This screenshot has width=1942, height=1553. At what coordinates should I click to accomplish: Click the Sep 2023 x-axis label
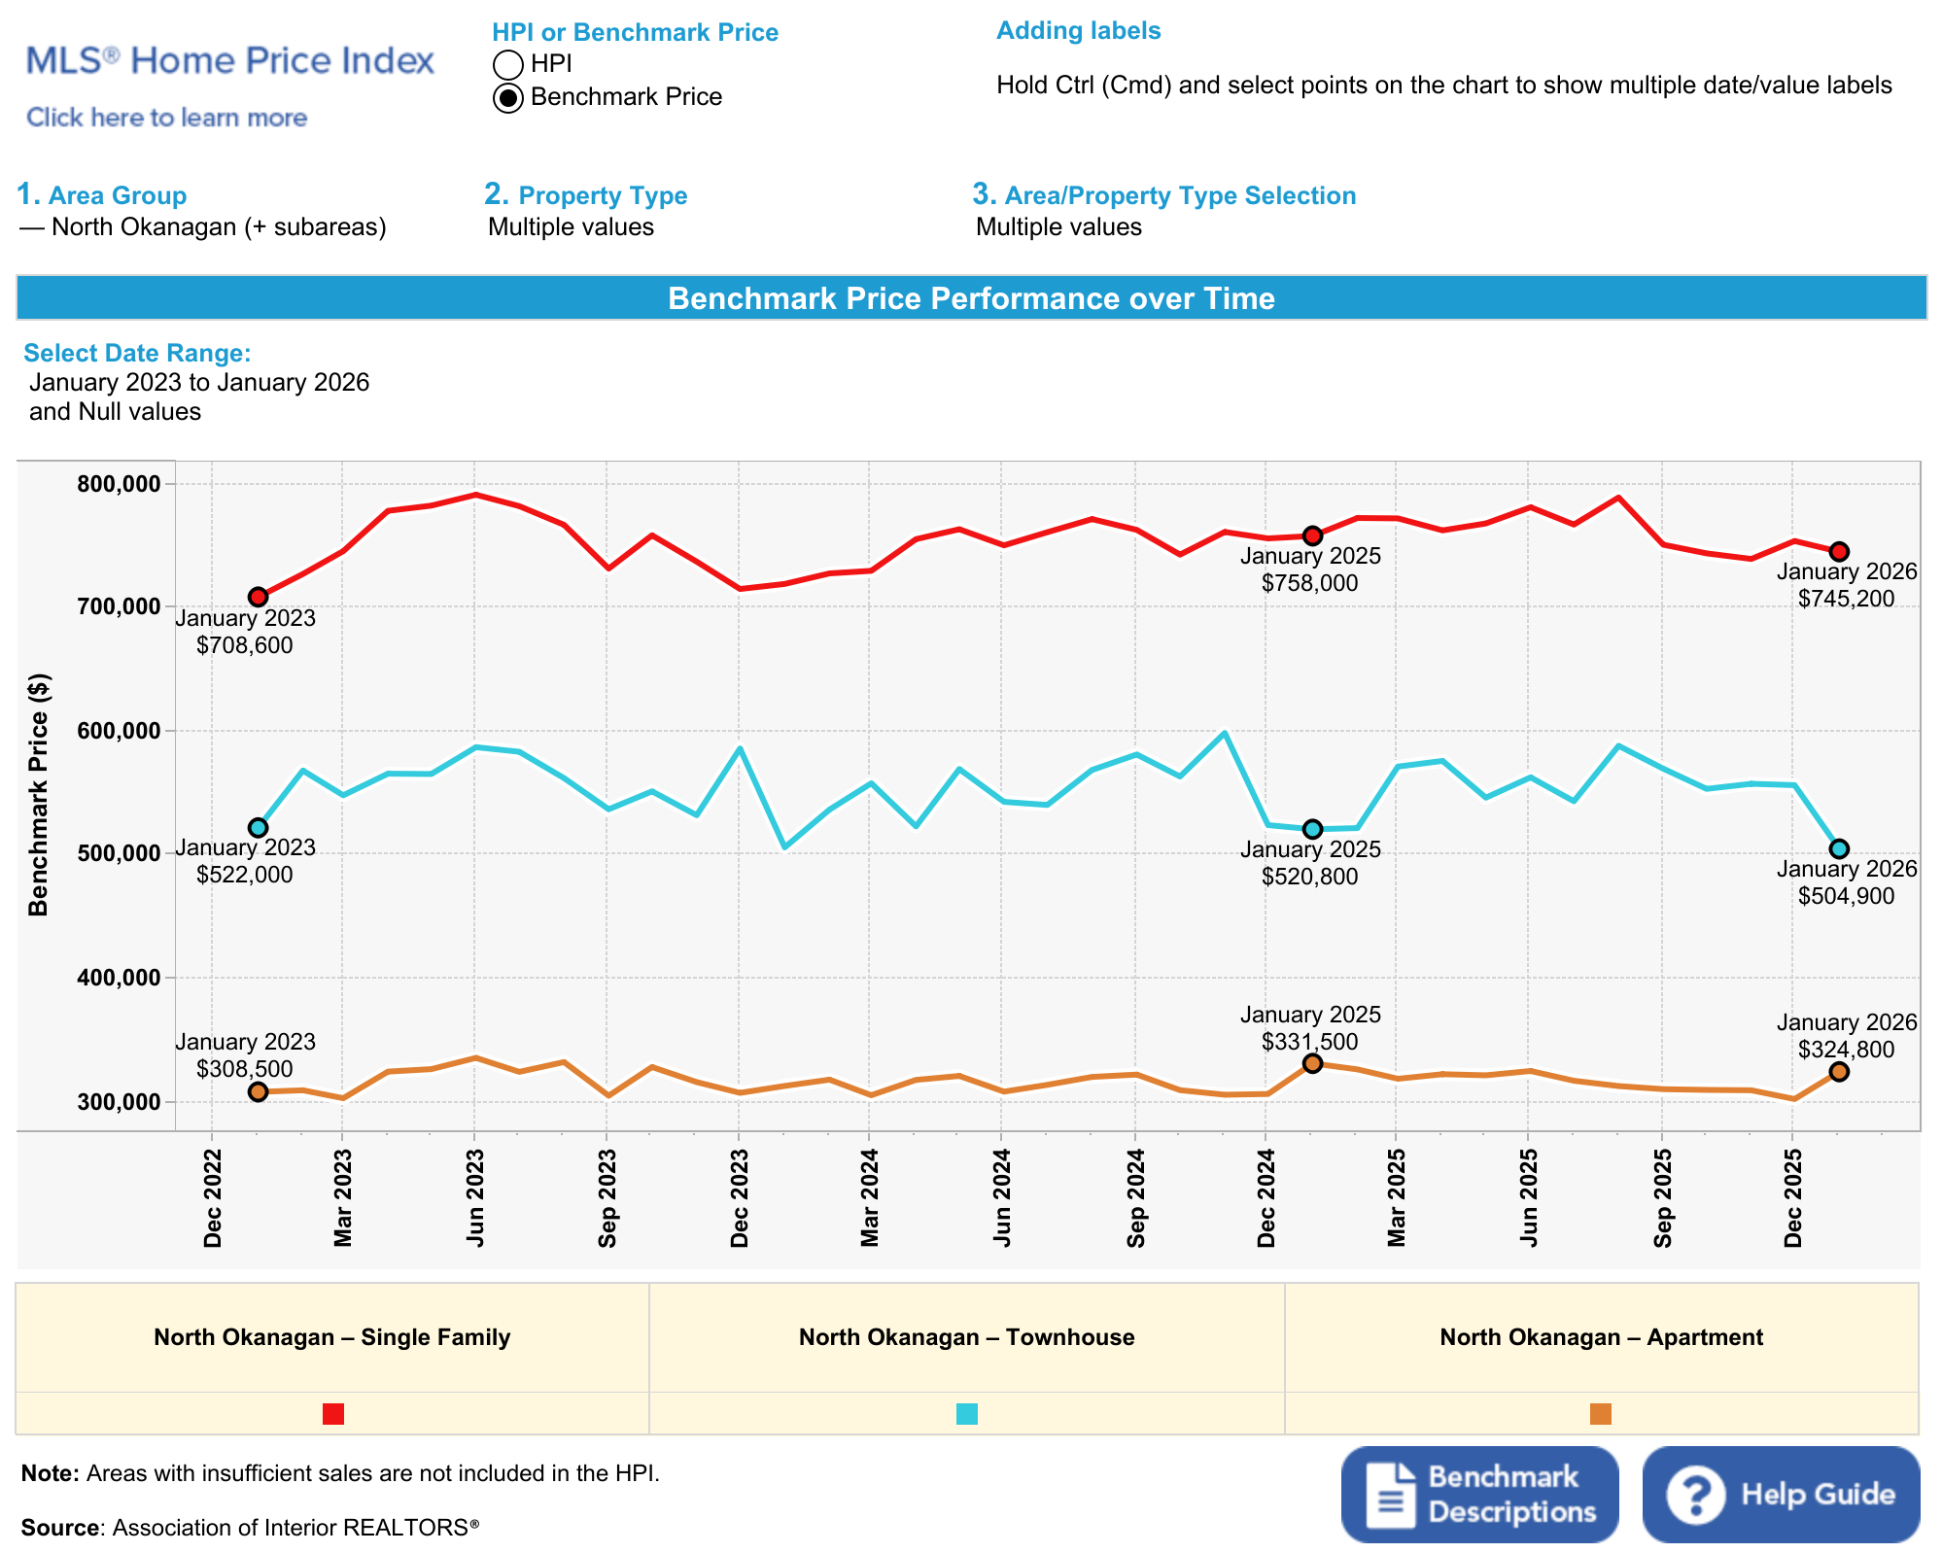pos(607,1198)
